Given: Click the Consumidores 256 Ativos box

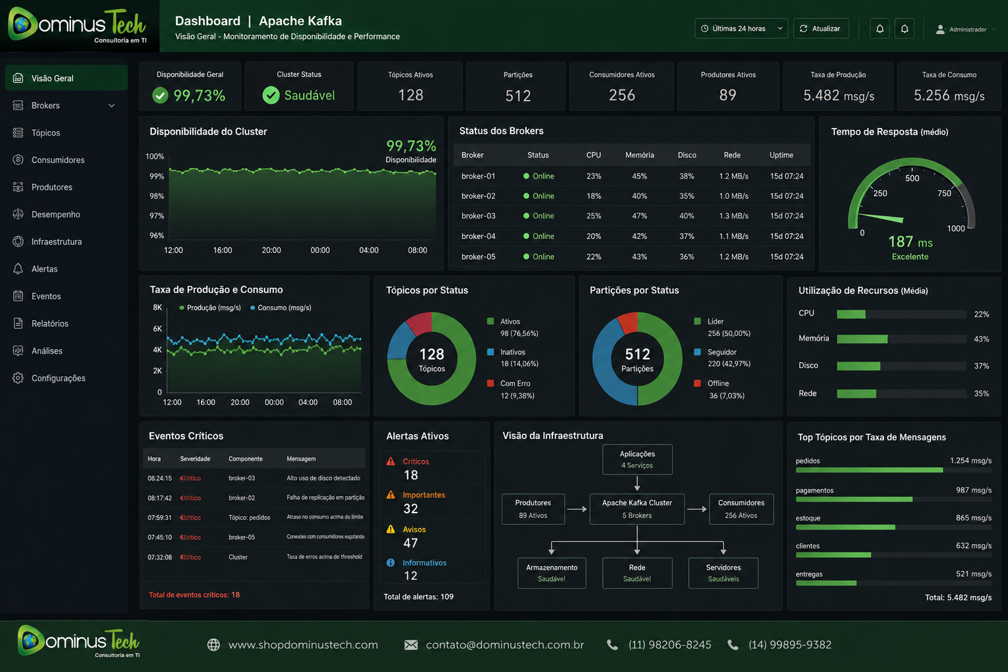Looking at the screenshot, I should [x=741, y=509].
